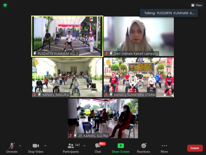Click the pin icon on PUSDATIN KUMHAM tile
The width and height of the screenshot is (206, 155).
click(35, 53)
